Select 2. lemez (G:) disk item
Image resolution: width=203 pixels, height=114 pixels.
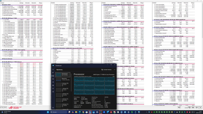point(63,95)
